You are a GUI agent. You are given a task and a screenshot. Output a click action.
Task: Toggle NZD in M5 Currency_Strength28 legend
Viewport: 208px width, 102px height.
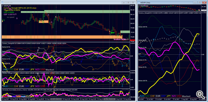[37, 69]
